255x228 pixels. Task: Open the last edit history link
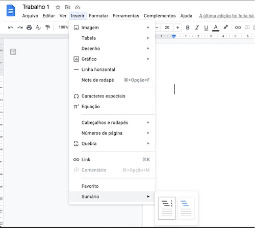pyautogui.click(x=226, y=16)
